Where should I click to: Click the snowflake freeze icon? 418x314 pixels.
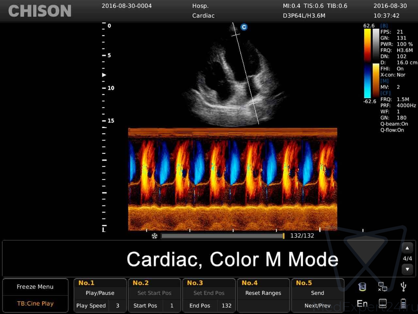[154, 236]
